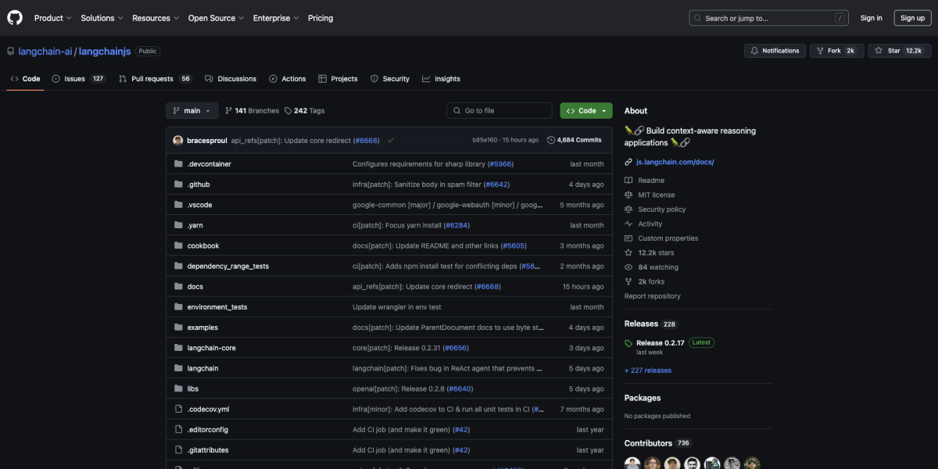
Task: Click the MIT license scale icon
Action: 628,195
